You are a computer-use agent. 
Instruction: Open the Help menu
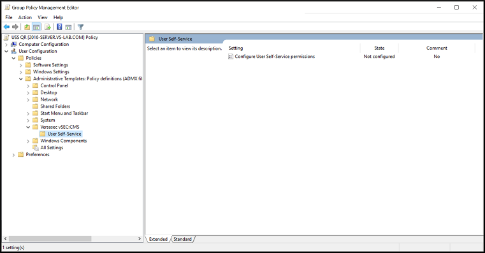[x=58, y=18]
